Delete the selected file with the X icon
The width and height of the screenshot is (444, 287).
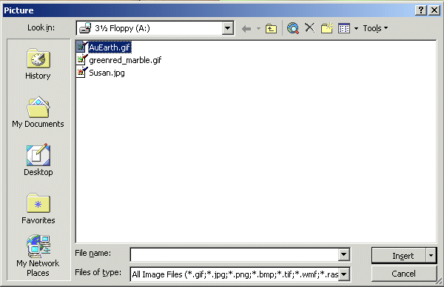[x=310, y=28]
